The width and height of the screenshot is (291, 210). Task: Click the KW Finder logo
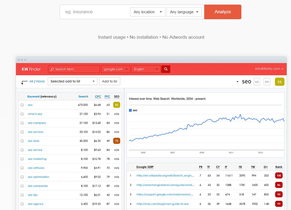click(x=31, y=69)
